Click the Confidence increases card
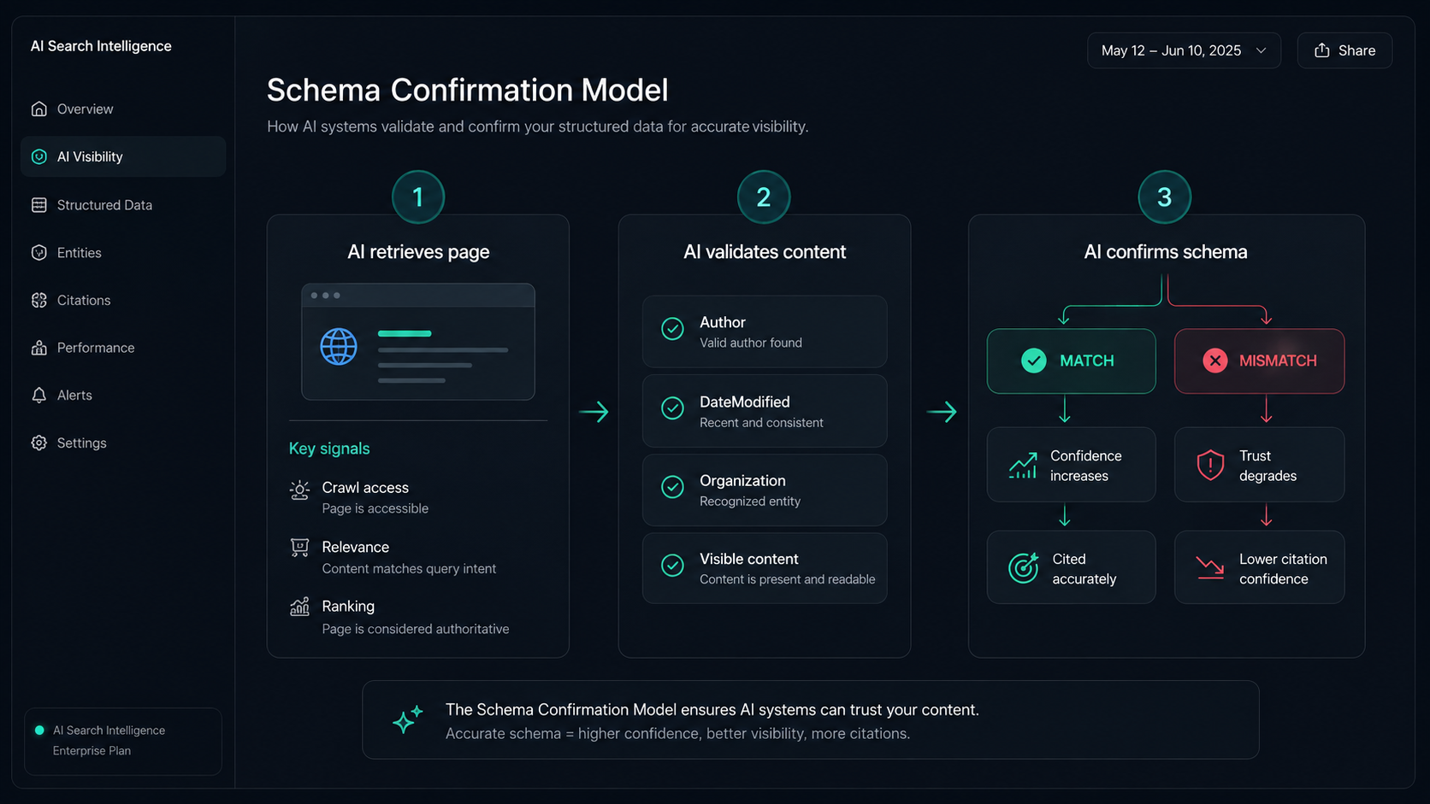This screenshot has width=1430, height=804. point(1071,465)
